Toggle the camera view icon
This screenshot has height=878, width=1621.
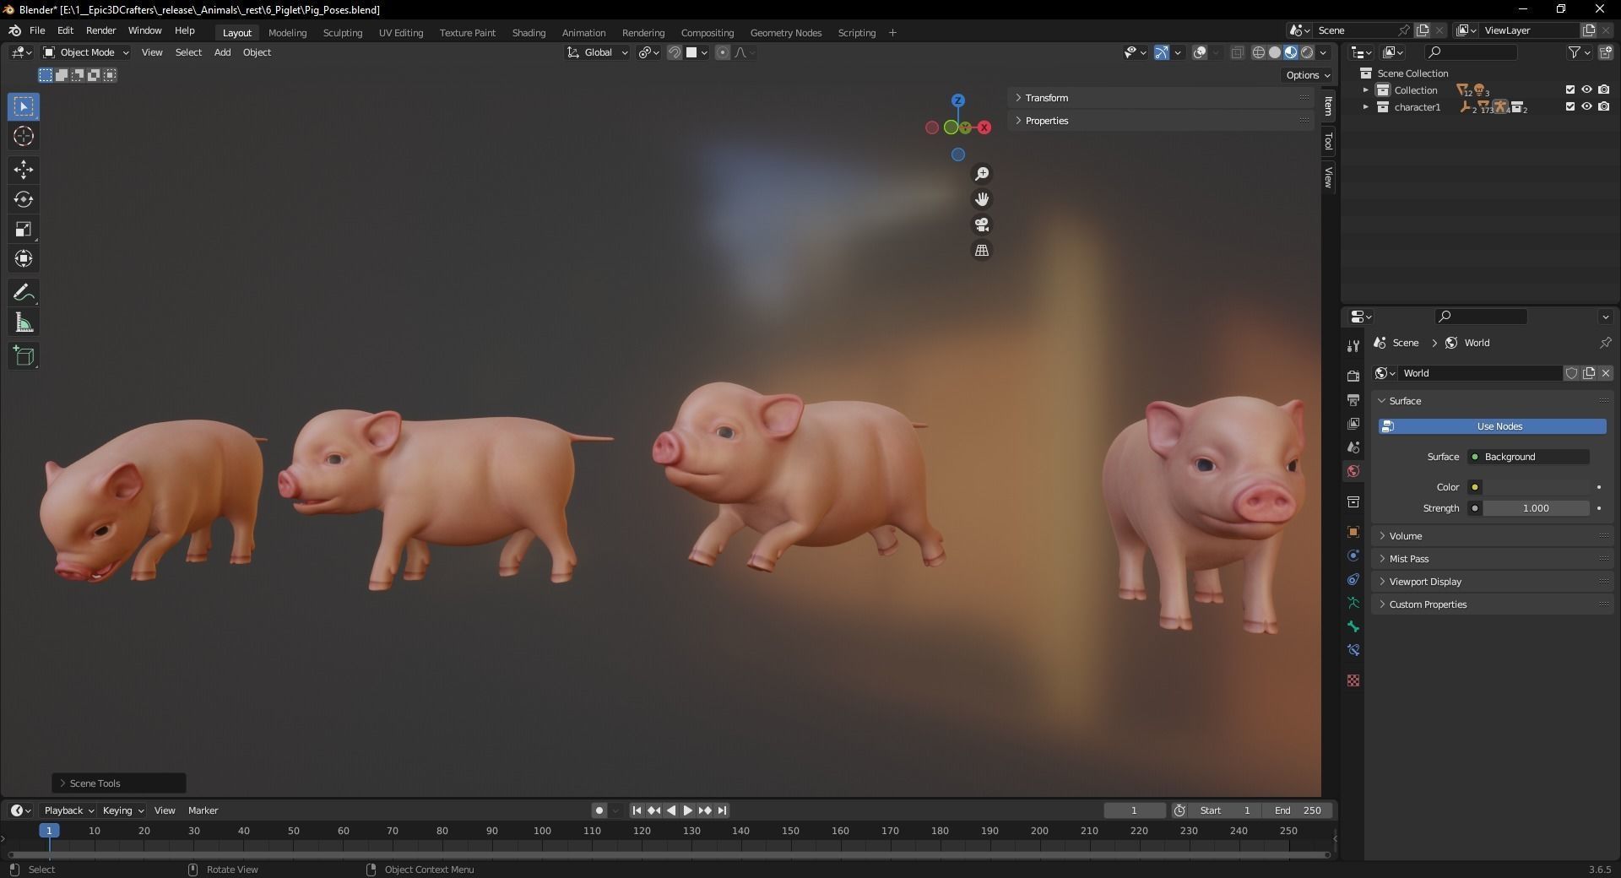[x=982, y=225]
